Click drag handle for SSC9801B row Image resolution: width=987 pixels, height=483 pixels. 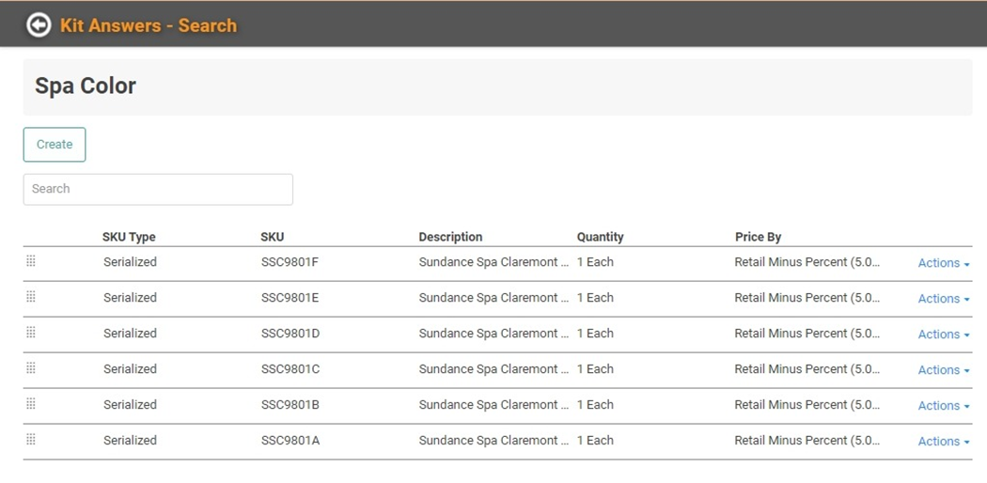[31, 404]
